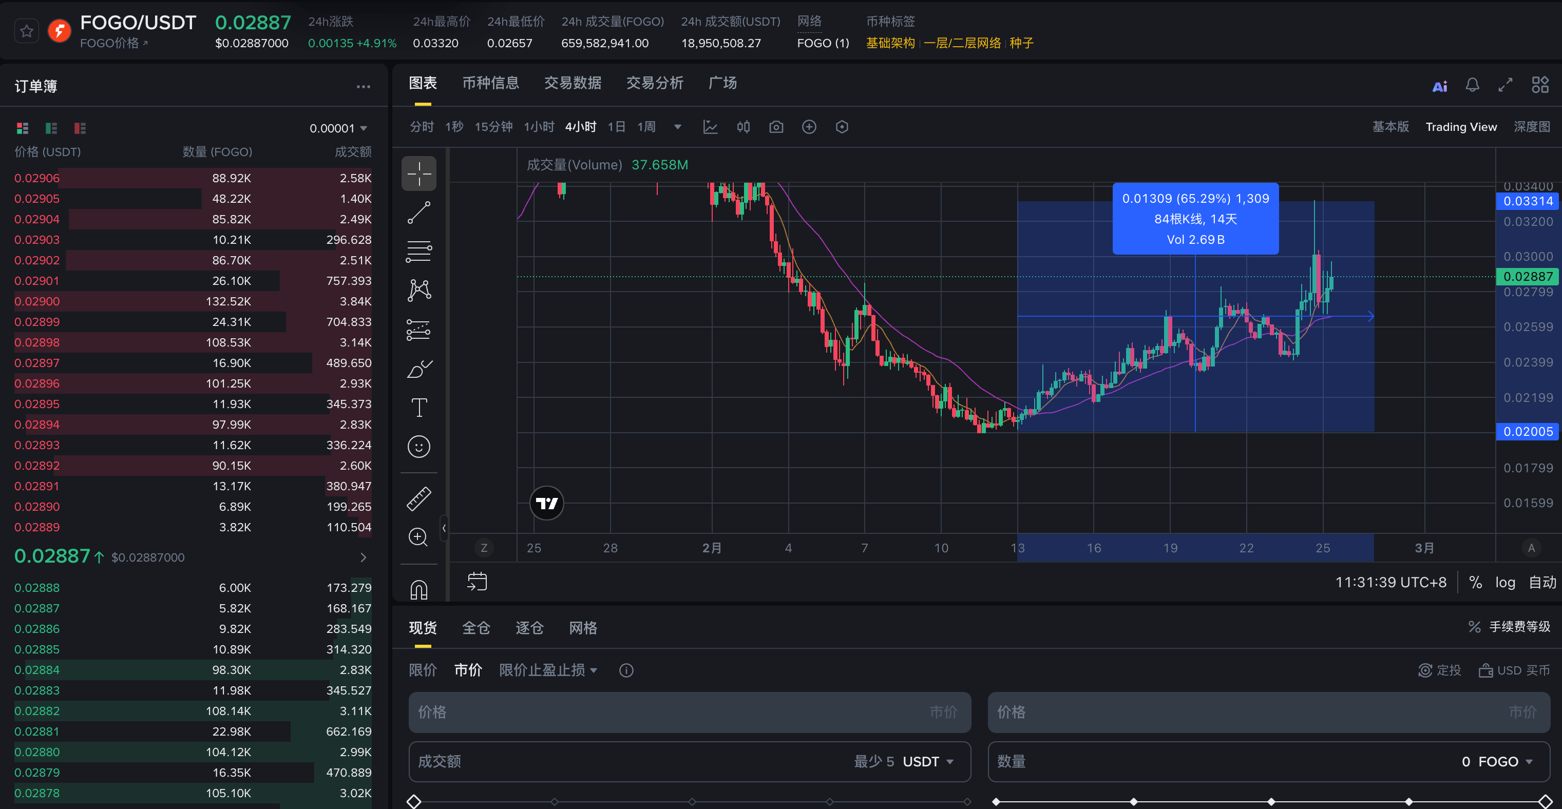The width and height of the screenshot is (1562, 809).
Task: Toggle the magnet snapping mode
Action: click(419, 589)
